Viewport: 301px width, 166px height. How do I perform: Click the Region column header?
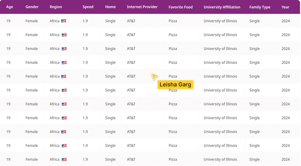click(56, 7)
